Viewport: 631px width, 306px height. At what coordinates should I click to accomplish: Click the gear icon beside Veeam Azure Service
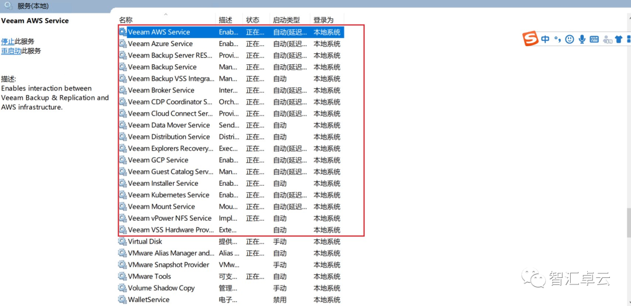123,44
